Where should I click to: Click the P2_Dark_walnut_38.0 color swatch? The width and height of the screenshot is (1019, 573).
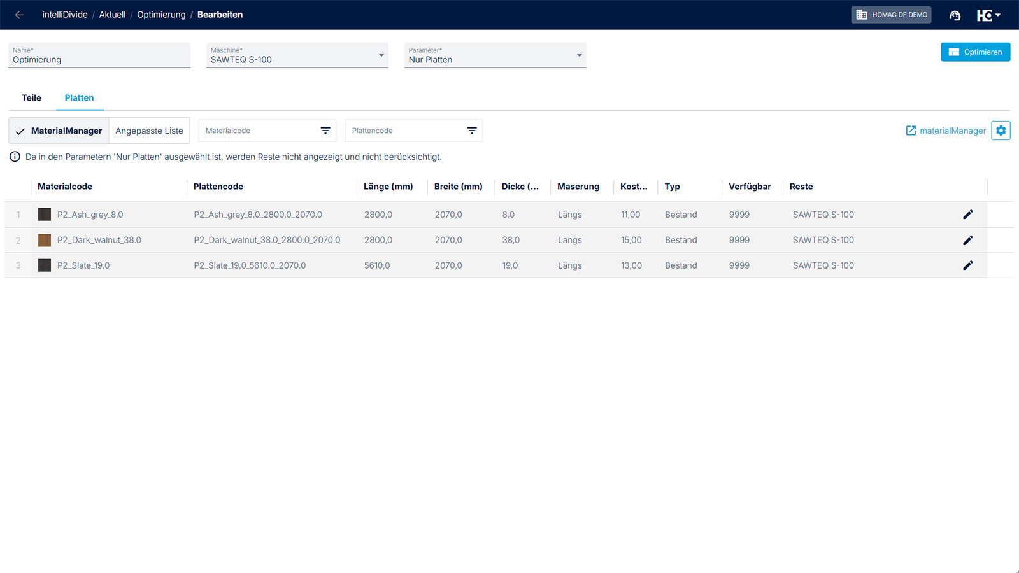45,240
